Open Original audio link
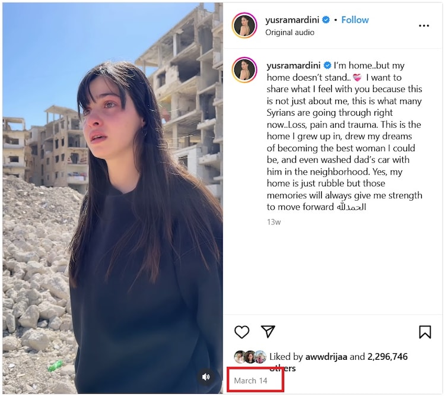Screen dimensions: 445x396 [x=290, y=33]
